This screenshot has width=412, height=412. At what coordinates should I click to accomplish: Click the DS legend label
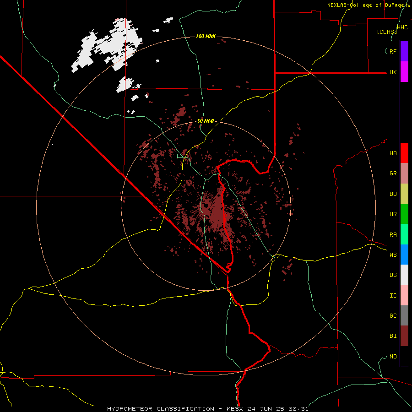[393, 275]
